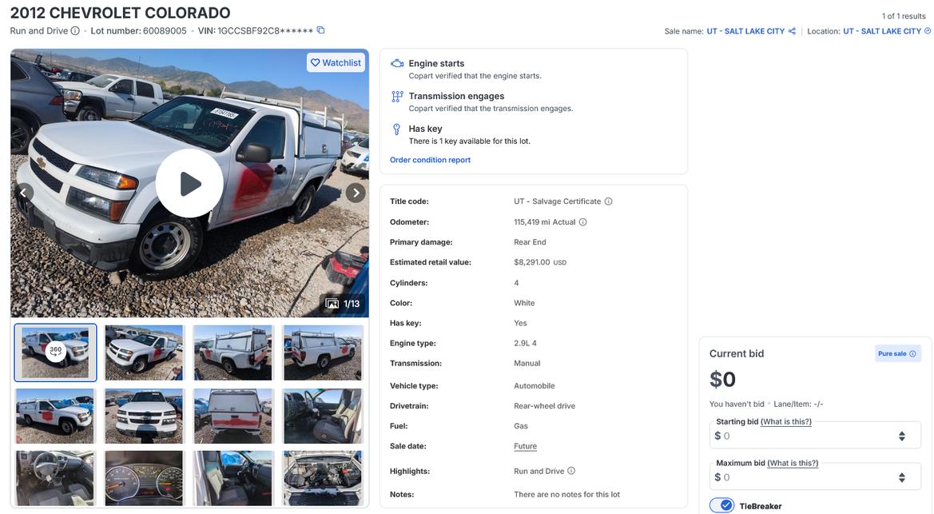The height and width of the screenshot is (514, 934).
Task: Add vehicle to Watchlist
Action: (336, 62)
